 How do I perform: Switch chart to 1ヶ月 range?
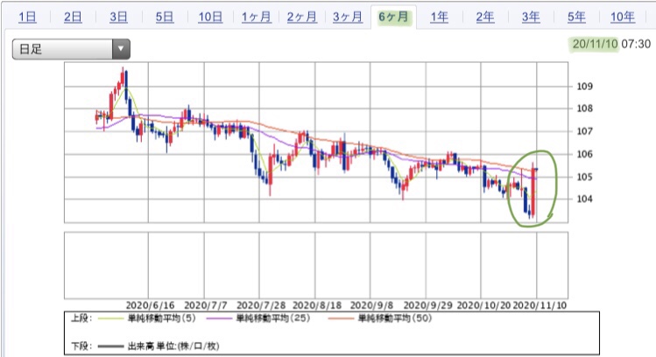tap(257, 17)
